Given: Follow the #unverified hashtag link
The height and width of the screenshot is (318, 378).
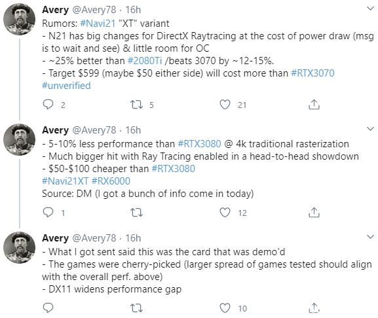Looking at the screenshot, I should (x=66, y=86).
